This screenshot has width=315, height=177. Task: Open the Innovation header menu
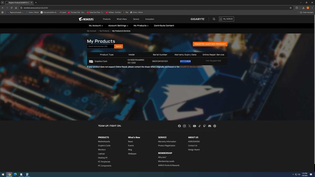point(150,19)
